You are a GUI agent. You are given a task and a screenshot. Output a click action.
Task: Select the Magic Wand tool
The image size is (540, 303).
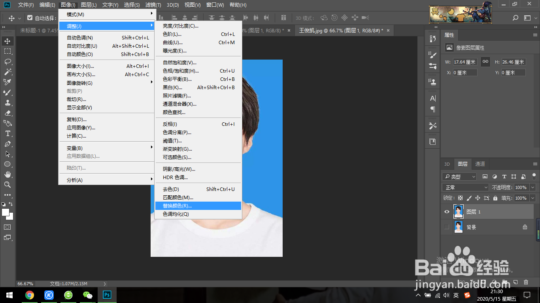pyautogui.click(x=8, y=72)
